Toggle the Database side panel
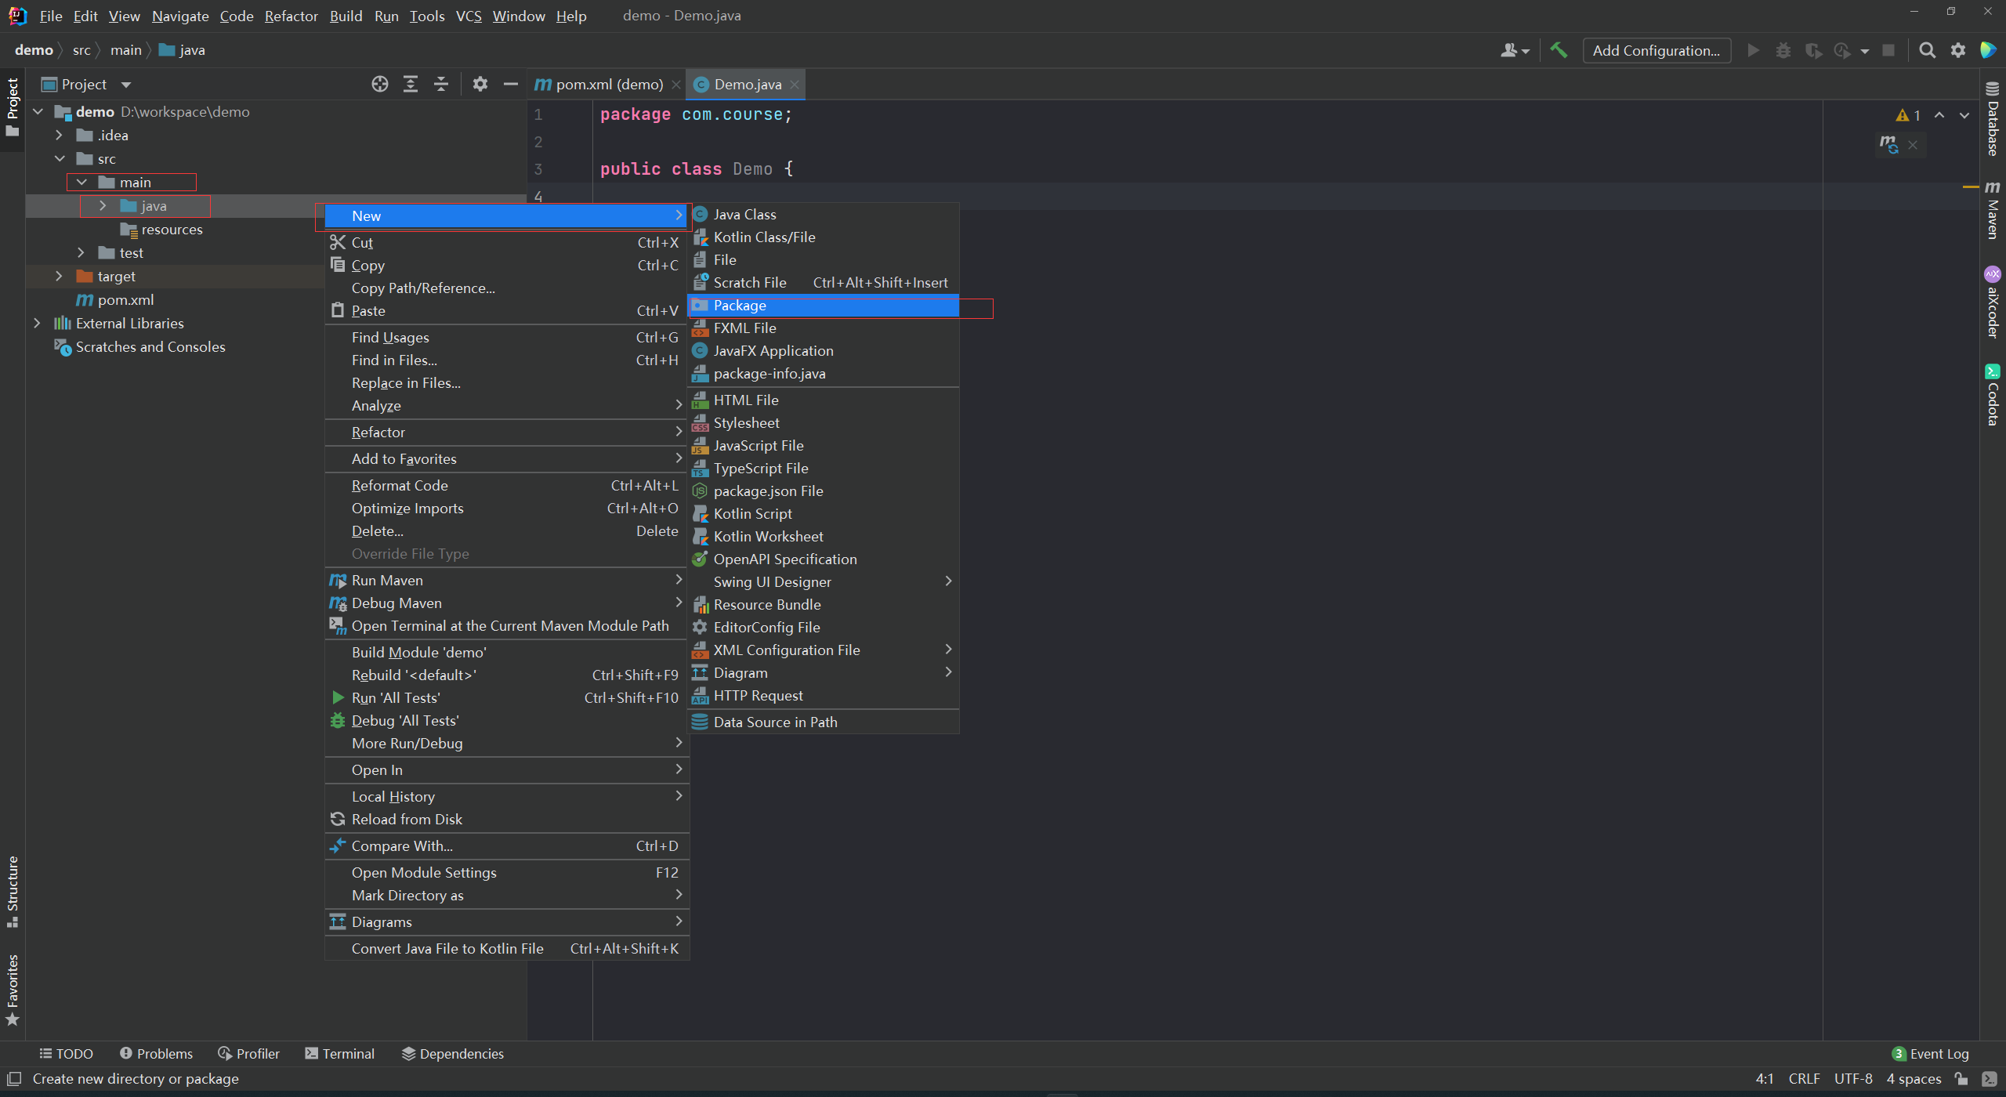 (1992, 119)
